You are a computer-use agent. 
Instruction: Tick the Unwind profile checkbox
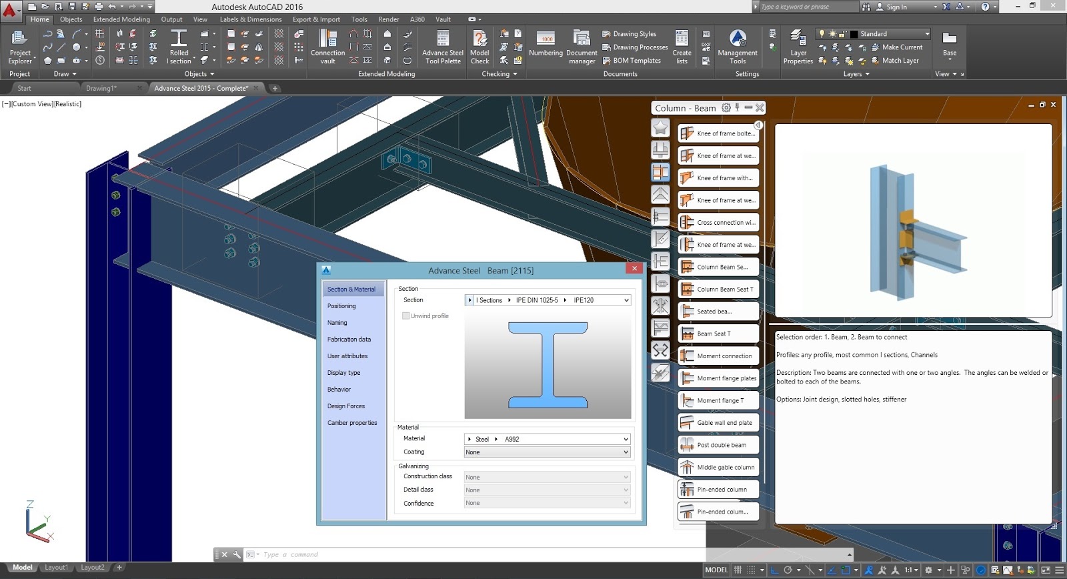[405, 316]
